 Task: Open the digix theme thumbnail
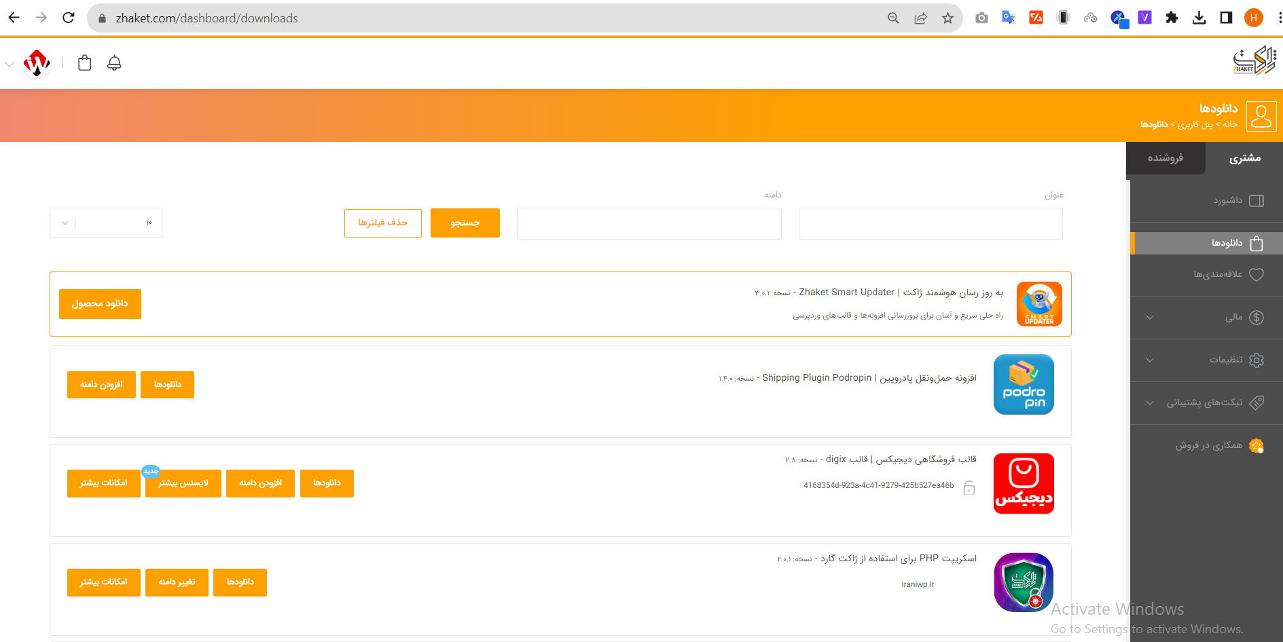pos(1024,483)
